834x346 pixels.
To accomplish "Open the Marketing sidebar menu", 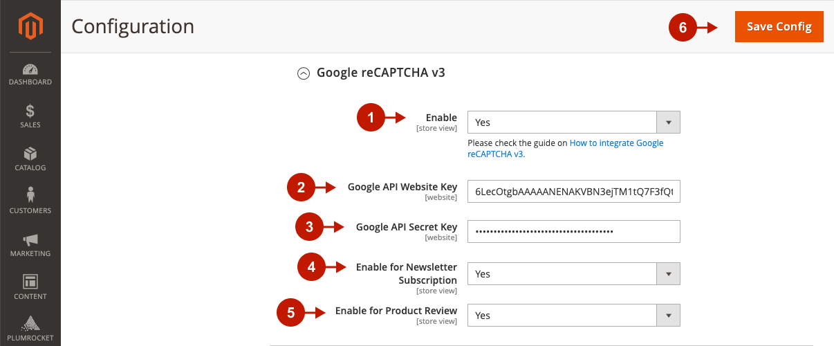I will [30, 246].
